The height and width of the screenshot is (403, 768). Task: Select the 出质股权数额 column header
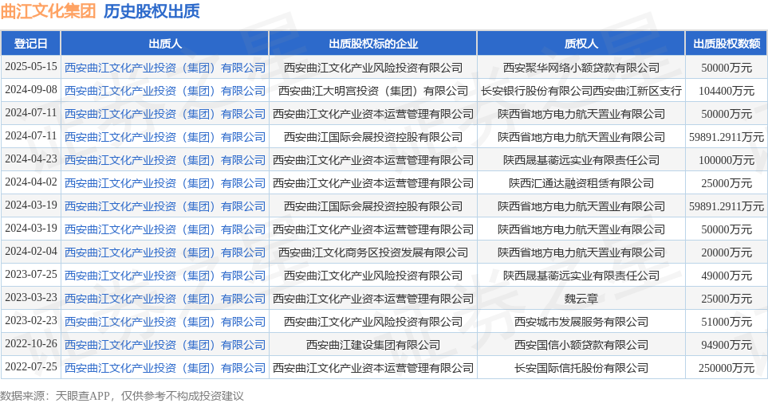(x=727, y=44)
